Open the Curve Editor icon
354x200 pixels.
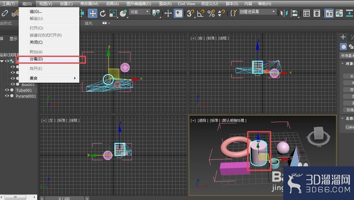point(339,13)
